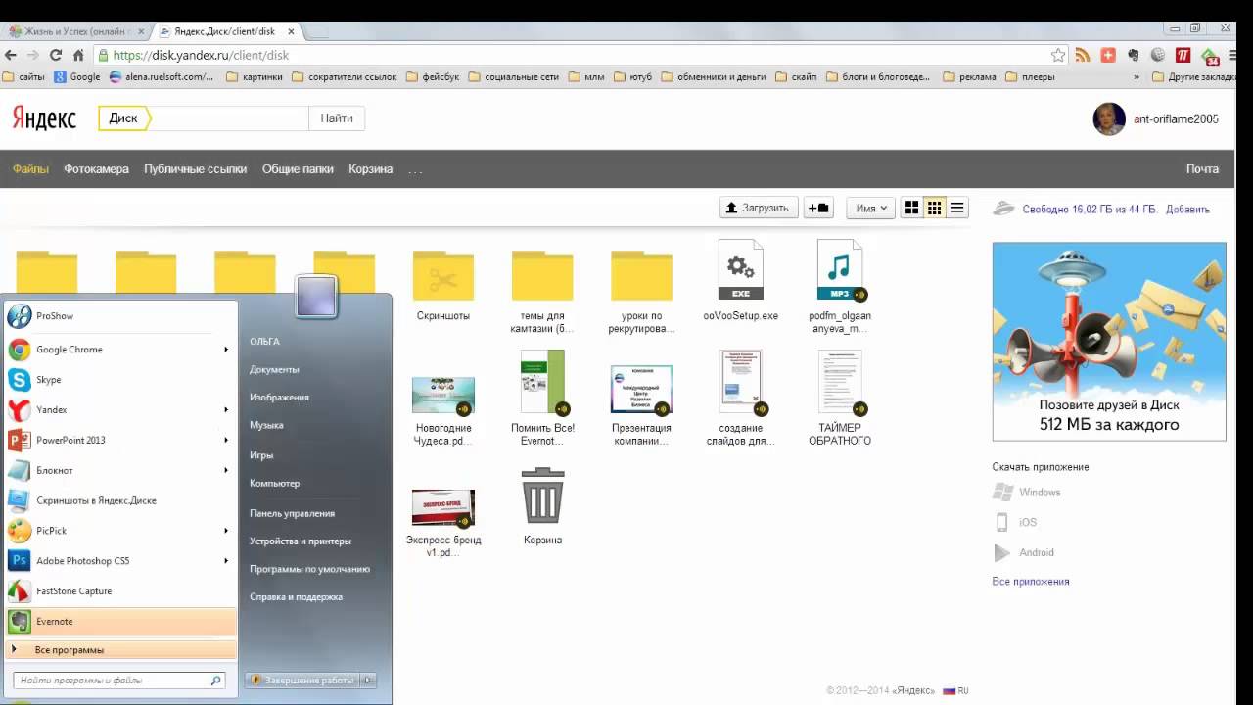This screenshot has height=705, width=1253.
Task: Focus the Yandex Disk search field
Action: coord(230,118)
